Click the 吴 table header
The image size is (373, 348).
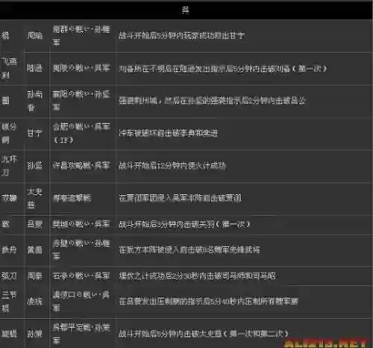point(186,10)
